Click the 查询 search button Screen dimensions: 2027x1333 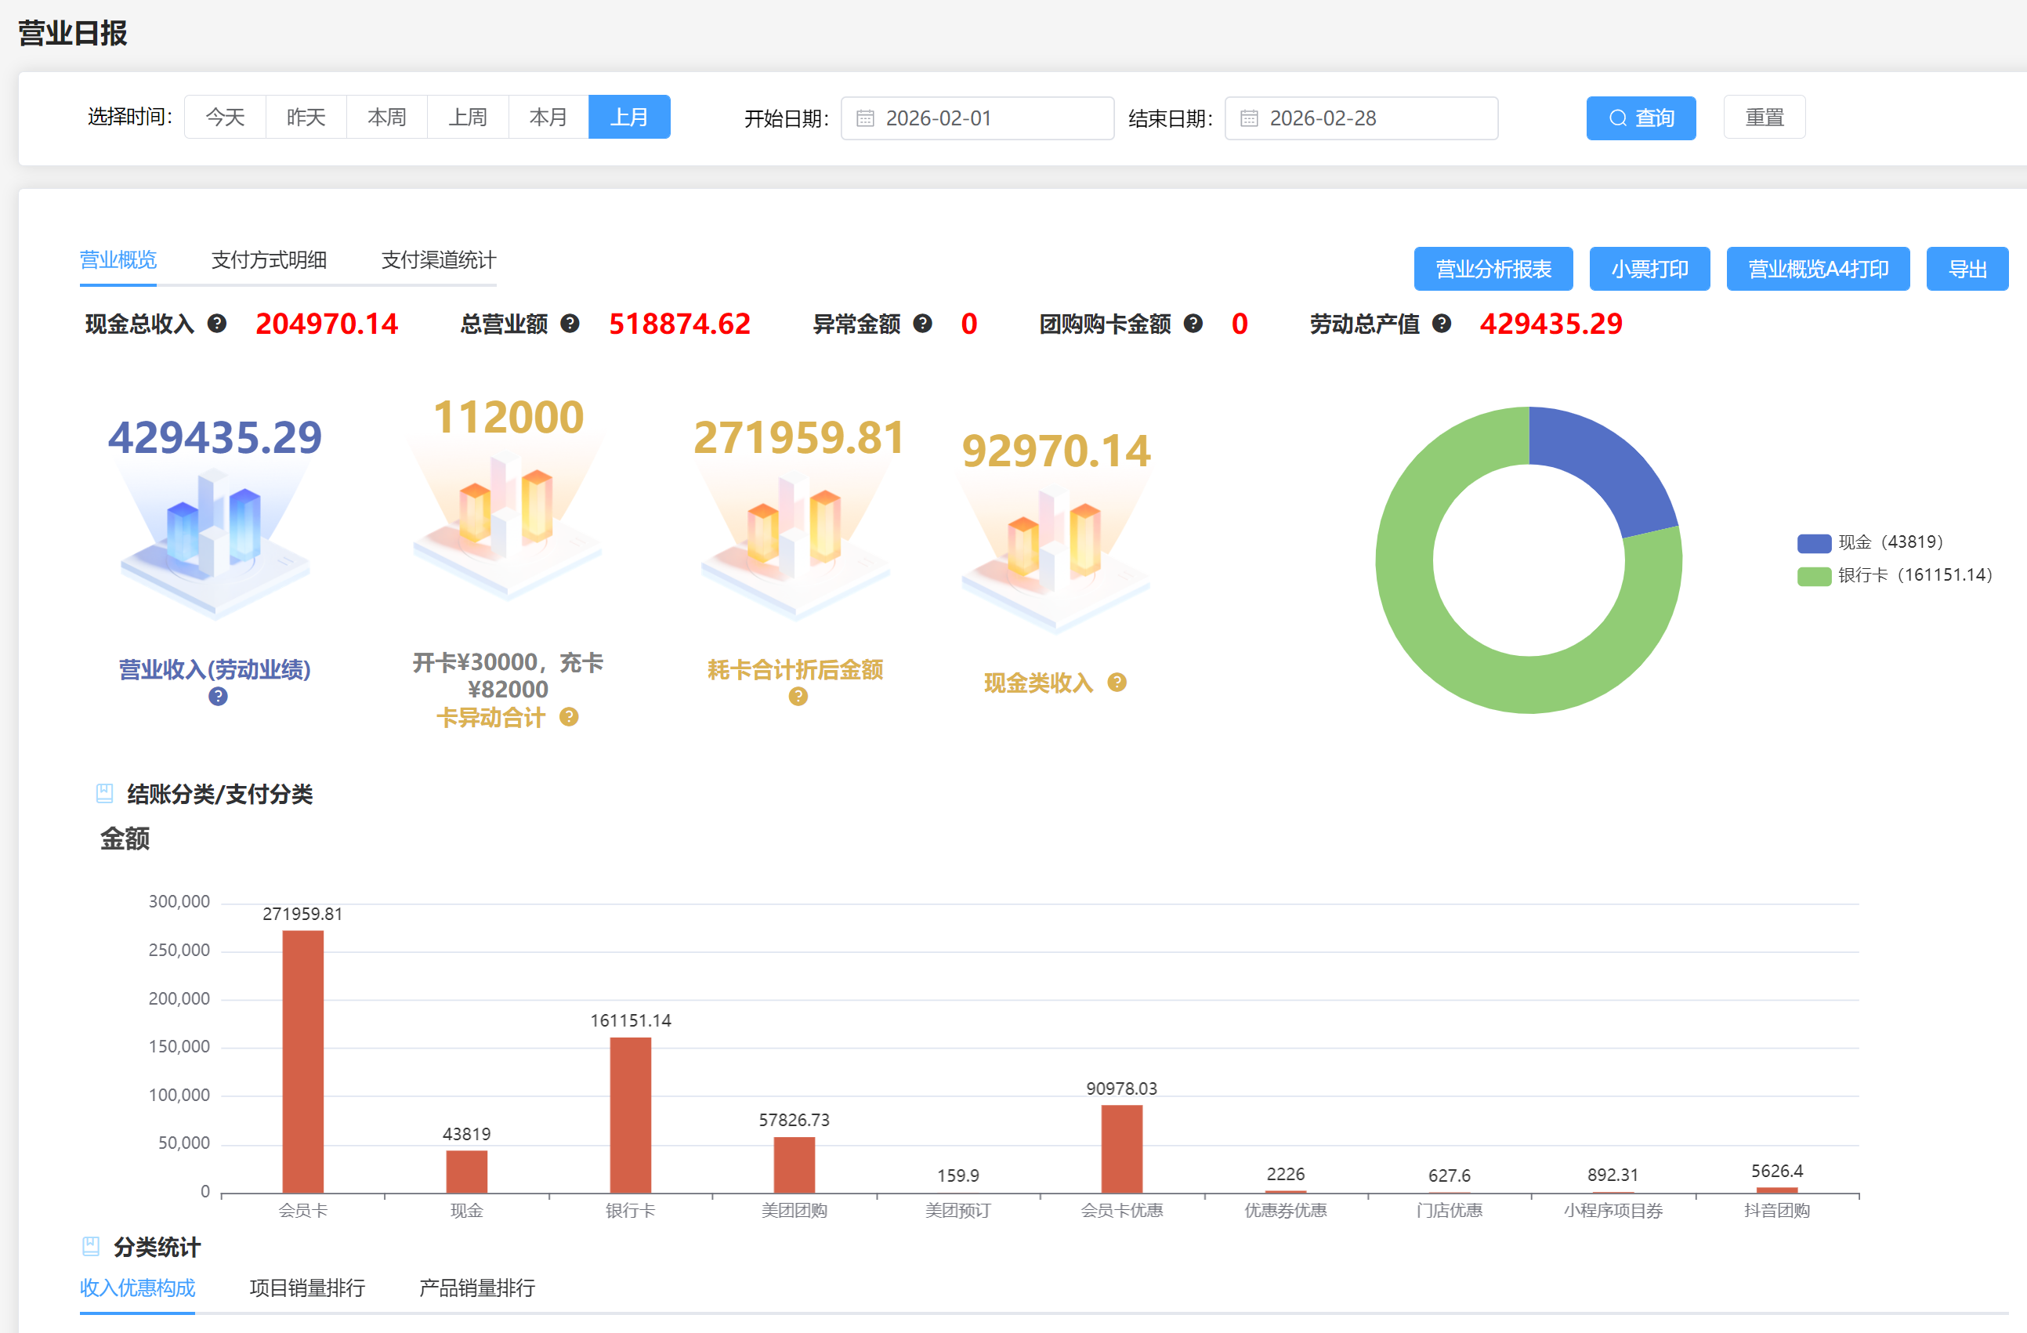1639,118
